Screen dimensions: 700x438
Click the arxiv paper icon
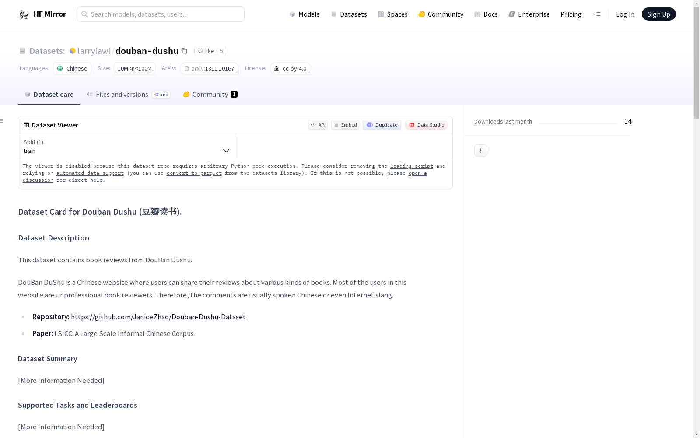tap(187, 68)
